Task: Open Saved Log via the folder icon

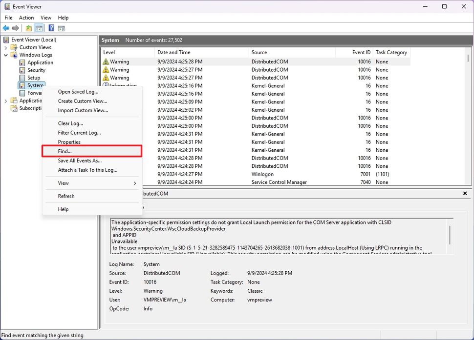Action: tap(28, 28)
